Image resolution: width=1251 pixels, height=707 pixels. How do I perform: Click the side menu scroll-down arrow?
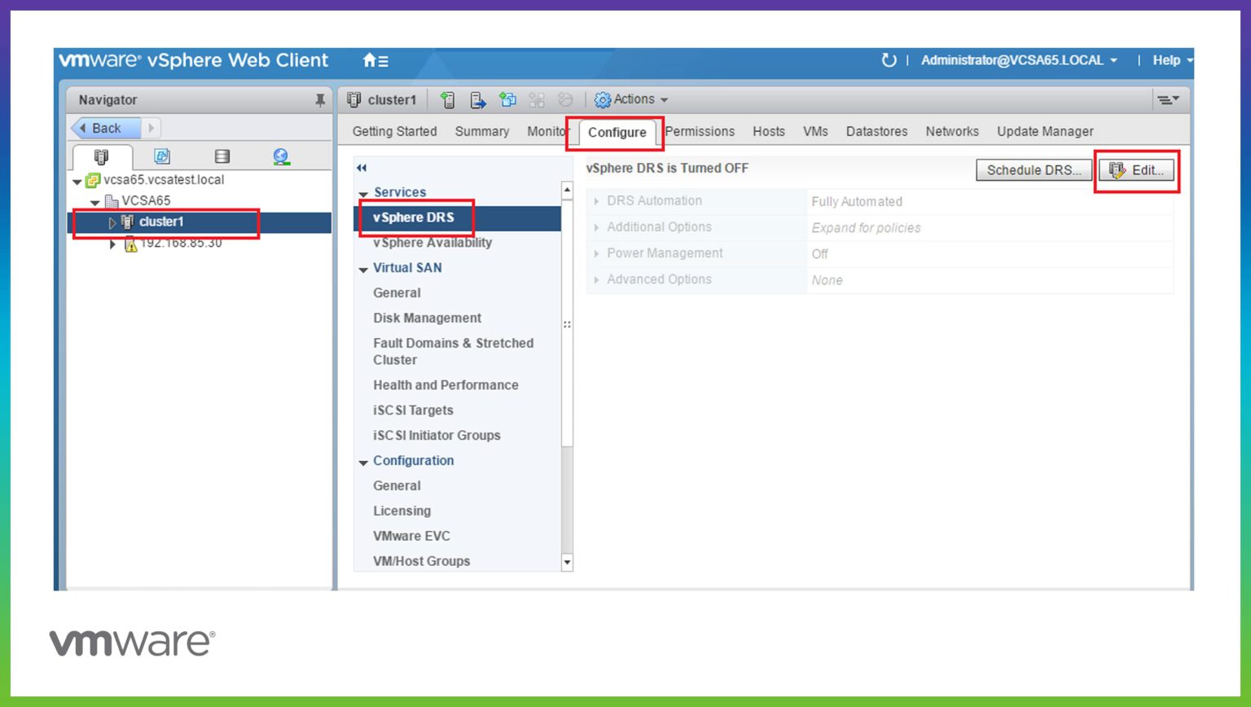click(x=567, y=563)
